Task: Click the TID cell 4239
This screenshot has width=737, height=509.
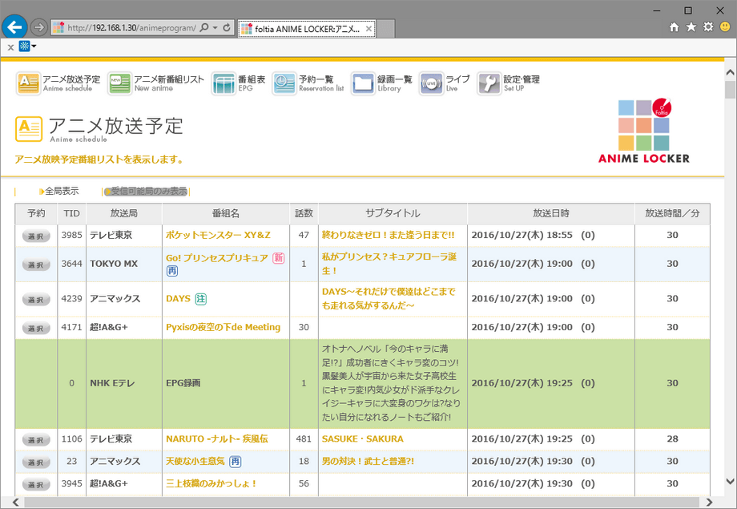Action: click(x=71, y=299)
